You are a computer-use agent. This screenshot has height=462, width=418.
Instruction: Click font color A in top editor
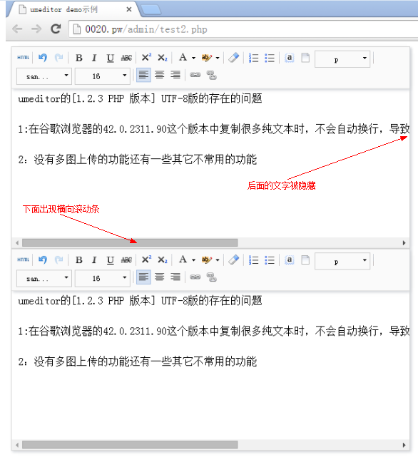(x=183, y=58)
